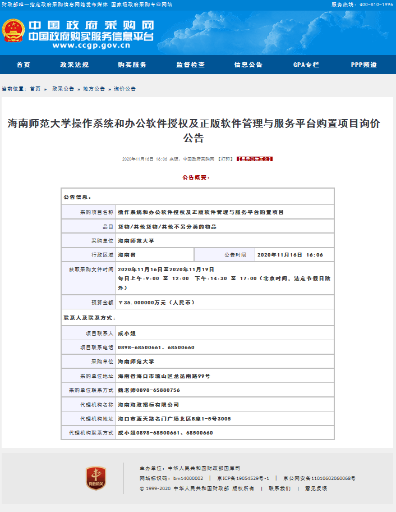Click the budget amount ￥35.000000万元
396x512 pixels.
tap(156, 303)
